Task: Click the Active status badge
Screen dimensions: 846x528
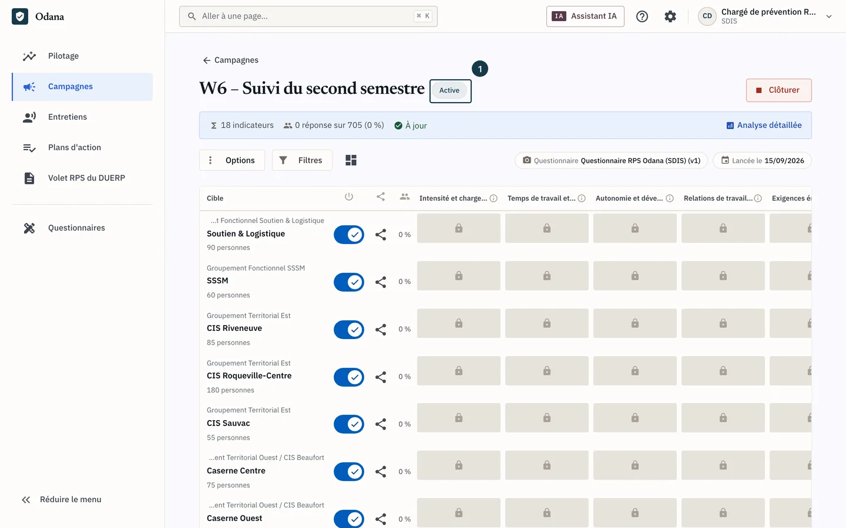Action: [x=449, y=90]
